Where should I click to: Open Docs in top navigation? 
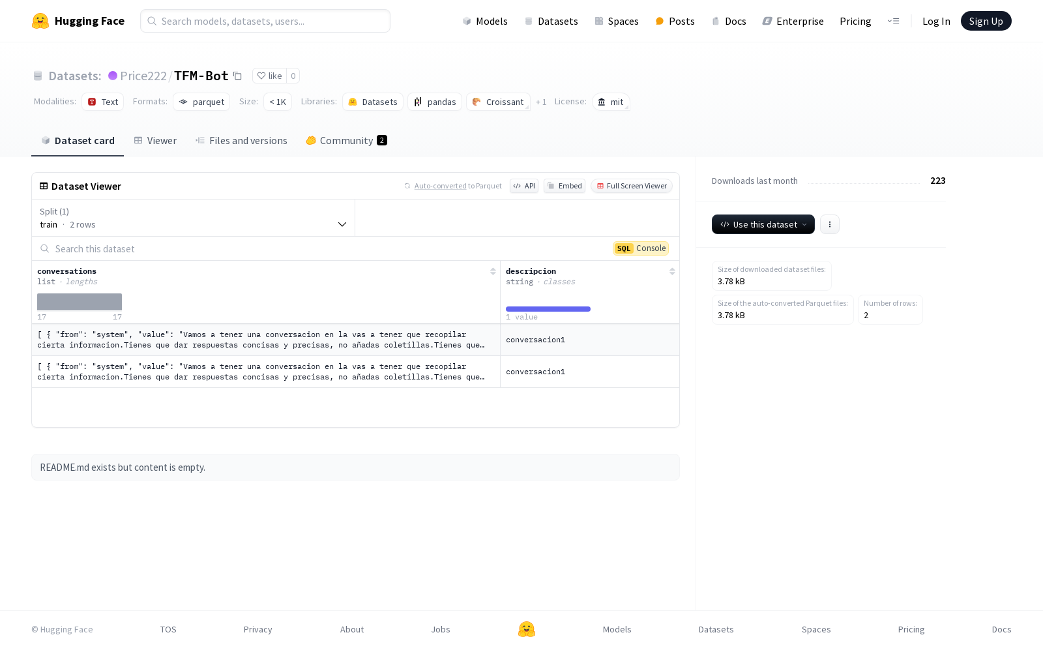[x=729, y=21]
